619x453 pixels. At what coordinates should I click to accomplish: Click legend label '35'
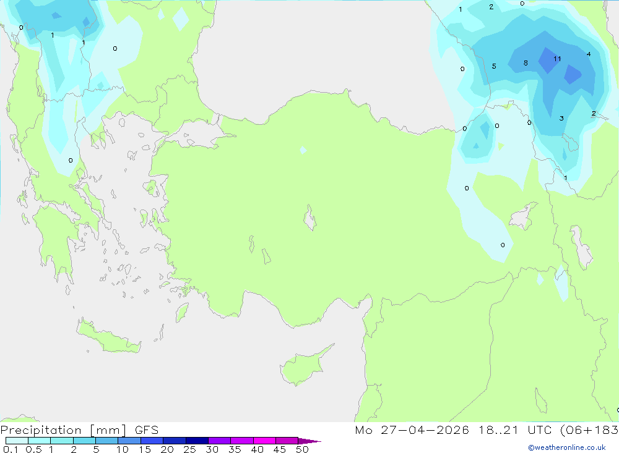point(235,449)
